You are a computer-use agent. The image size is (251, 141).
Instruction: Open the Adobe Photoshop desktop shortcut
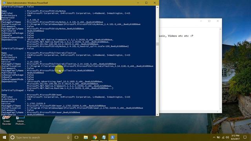(x=20, y=121)
